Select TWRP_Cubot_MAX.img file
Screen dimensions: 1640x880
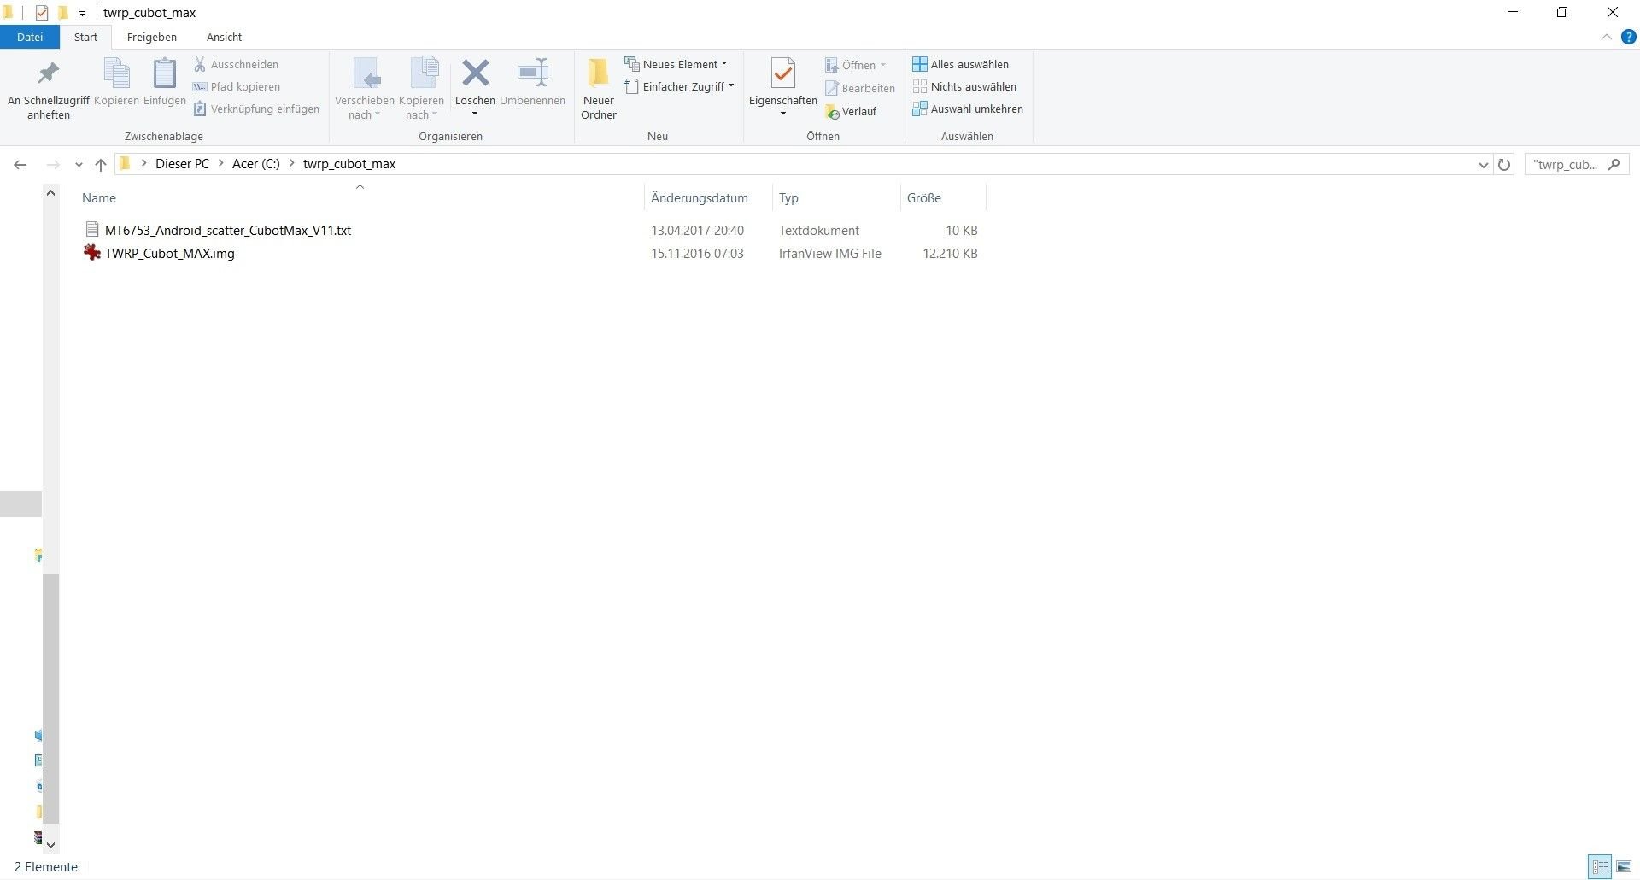(x=169, y=253)
